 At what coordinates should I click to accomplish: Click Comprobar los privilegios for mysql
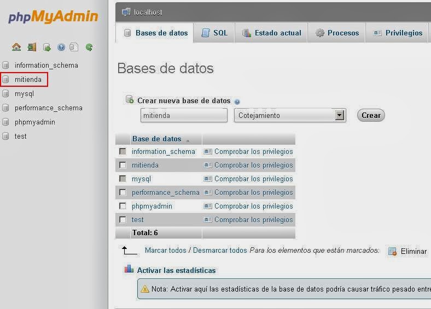click(253, 179)
